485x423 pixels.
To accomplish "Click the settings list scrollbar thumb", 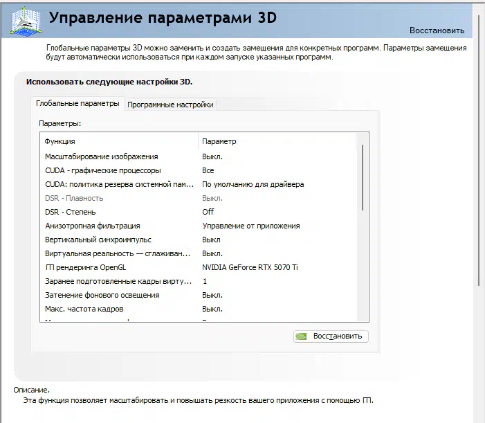I will [x=363, y=178].
